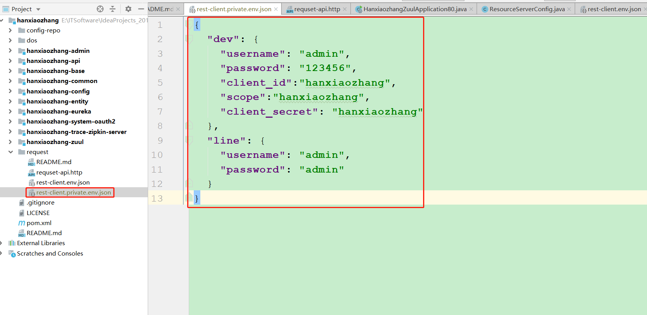Close the requset-api.http editor tab

[345, 9]
